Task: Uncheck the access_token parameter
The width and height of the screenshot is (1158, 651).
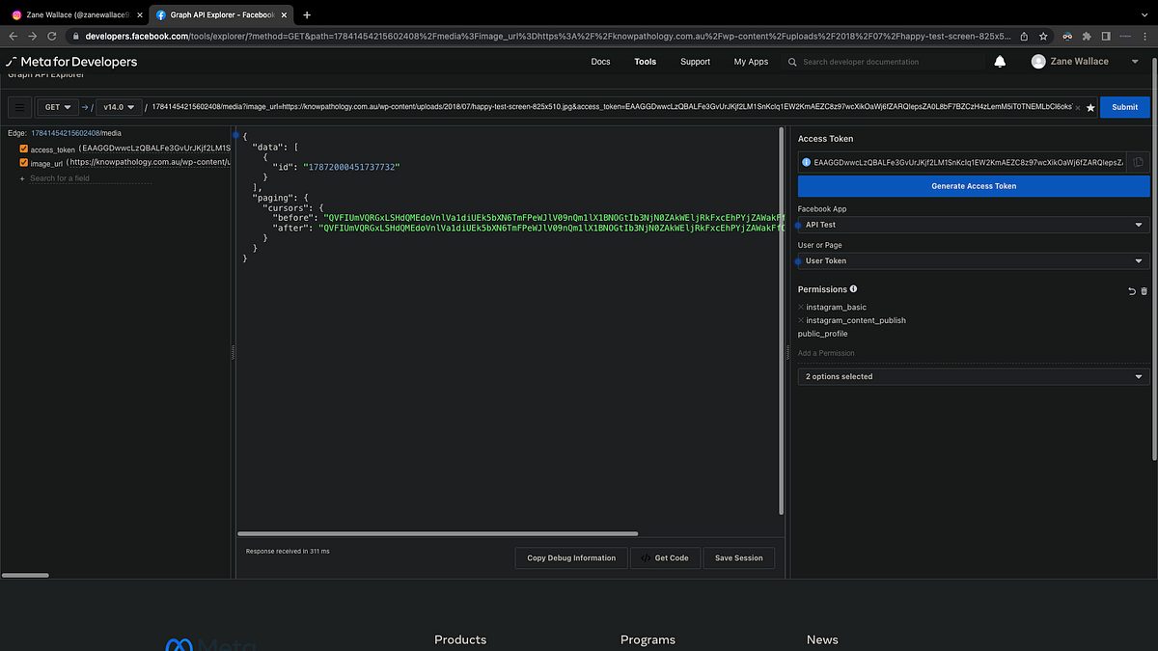Action: (24, 149)
